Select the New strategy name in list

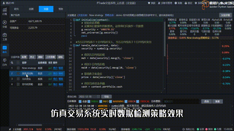pyautogui.click(x=29, y=68)
